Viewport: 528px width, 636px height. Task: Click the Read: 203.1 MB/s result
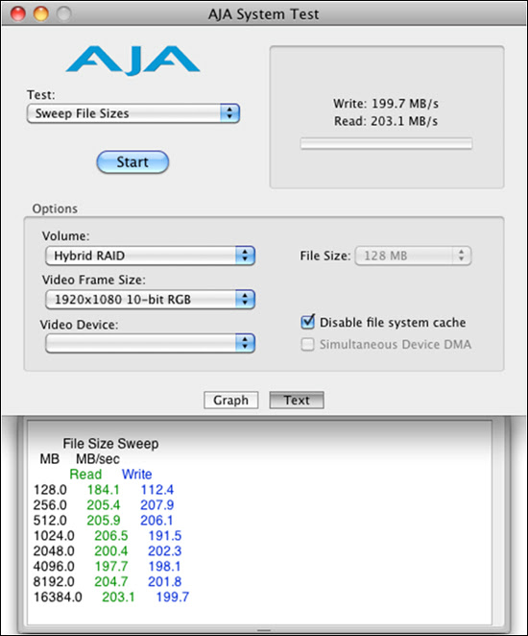[x=386, y=121]
